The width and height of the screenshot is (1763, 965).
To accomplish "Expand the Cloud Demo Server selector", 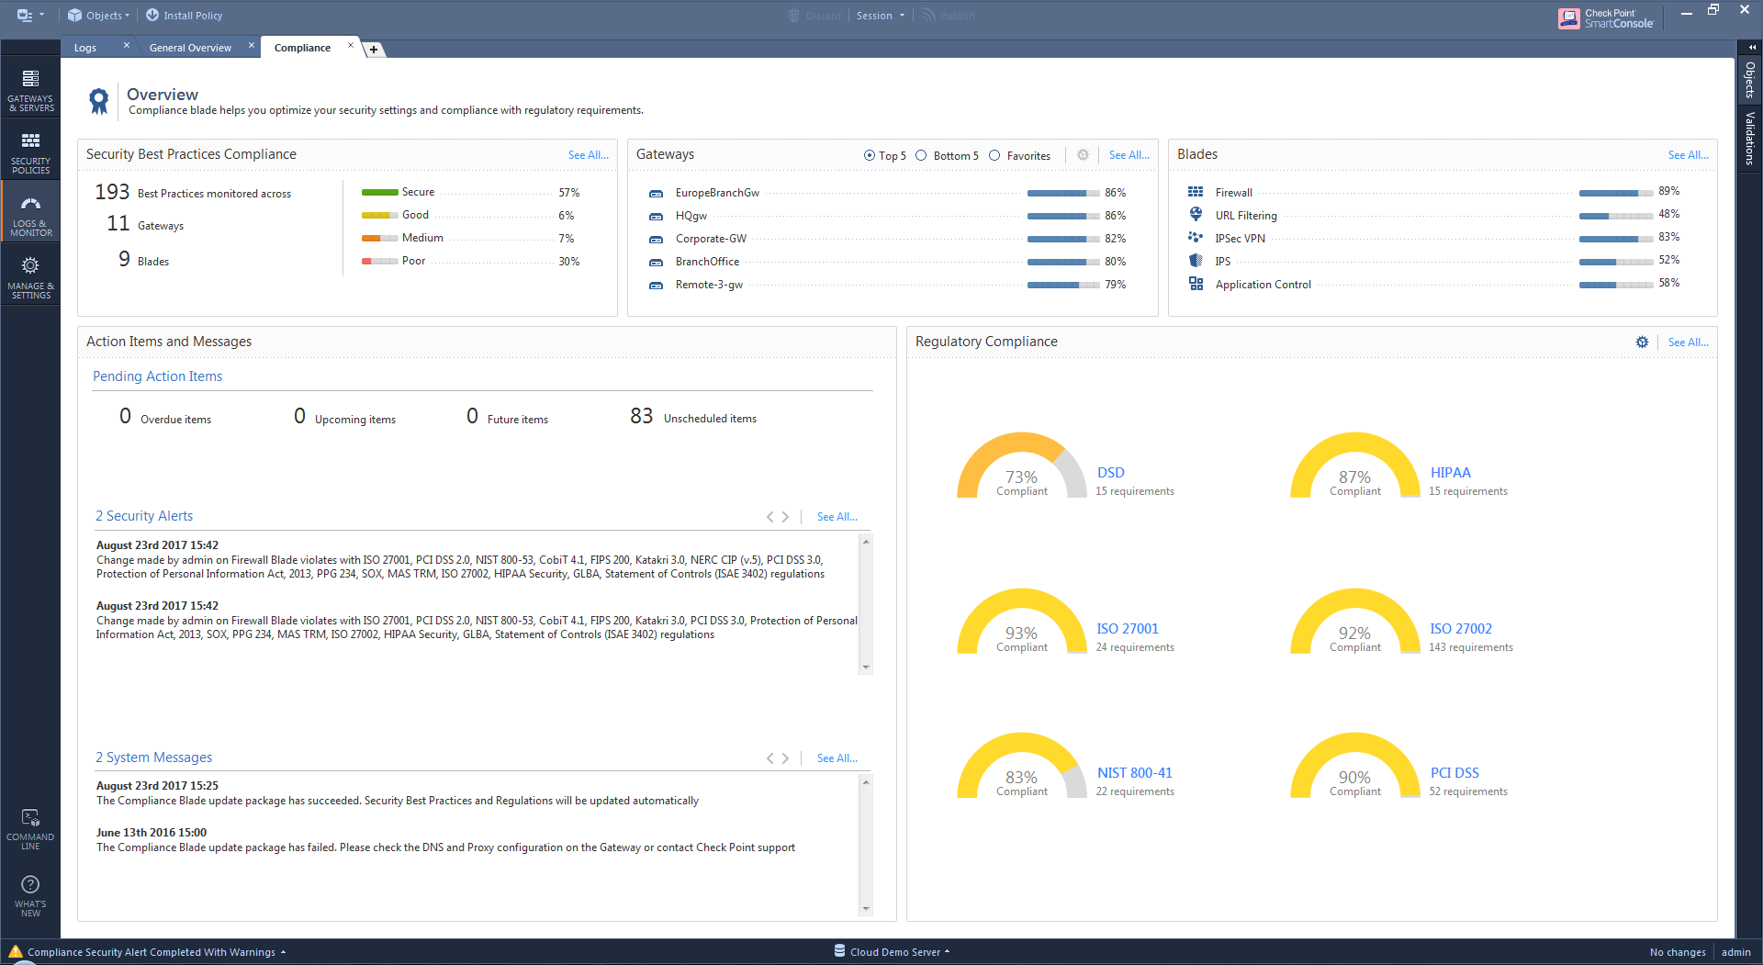I will (947, 952).
